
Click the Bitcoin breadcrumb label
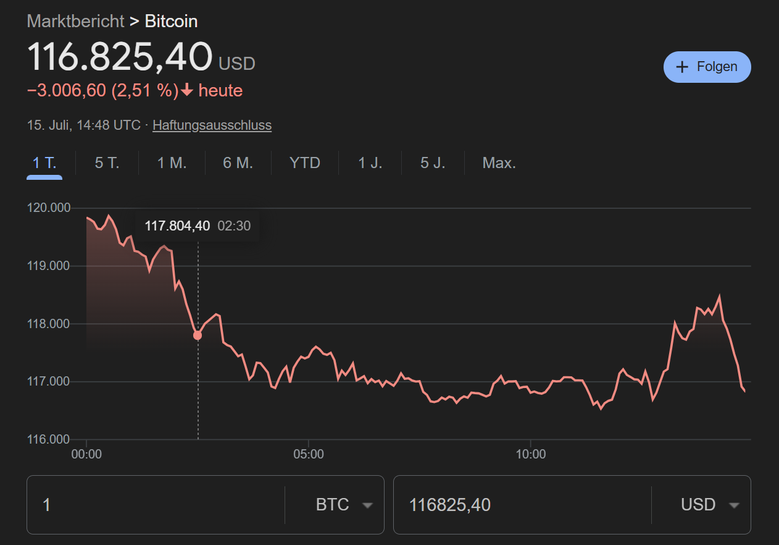171,21
